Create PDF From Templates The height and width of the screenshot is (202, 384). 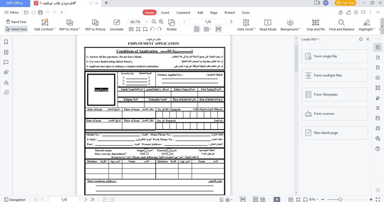coord(334,95)
